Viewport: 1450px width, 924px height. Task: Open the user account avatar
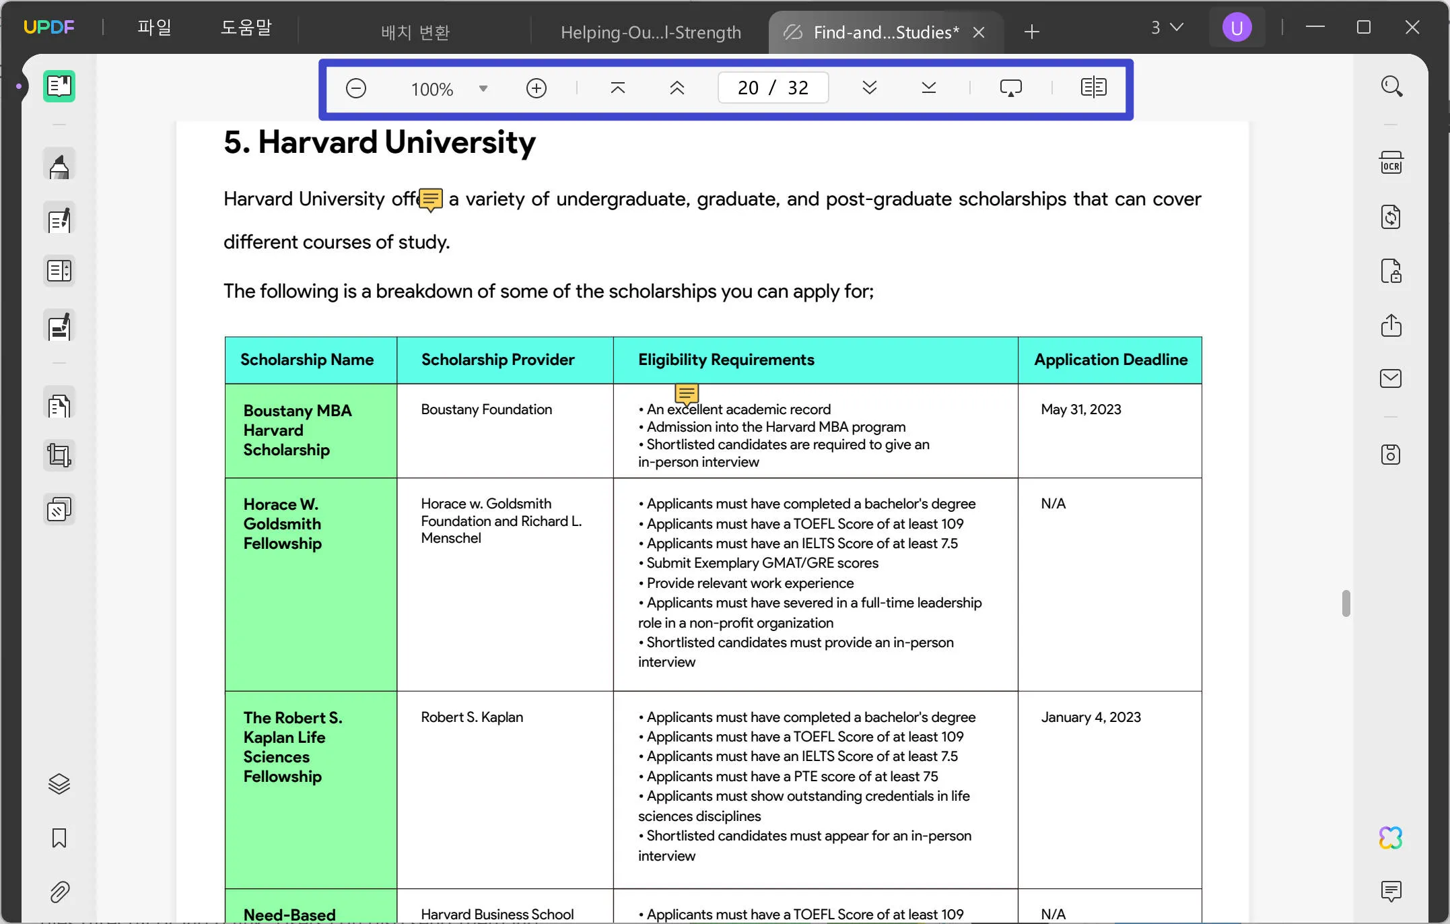pyautogui.click(x=1237, y=28)
